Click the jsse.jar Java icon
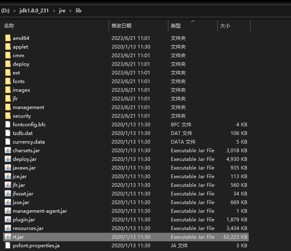291x251 pixels. click(8, 202)
